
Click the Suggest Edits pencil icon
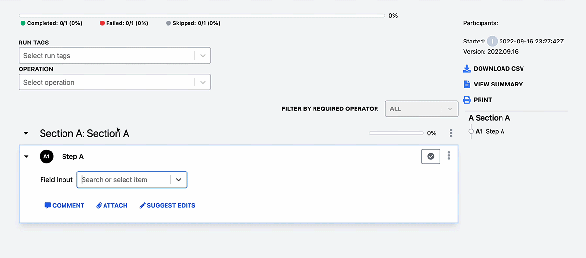[x=143, y=205]
